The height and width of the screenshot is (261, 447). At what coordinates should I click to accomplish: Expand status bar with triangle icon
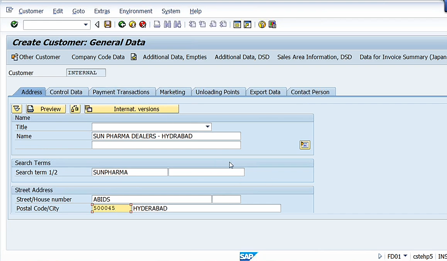pyautogui.click(x=380, y=256)
